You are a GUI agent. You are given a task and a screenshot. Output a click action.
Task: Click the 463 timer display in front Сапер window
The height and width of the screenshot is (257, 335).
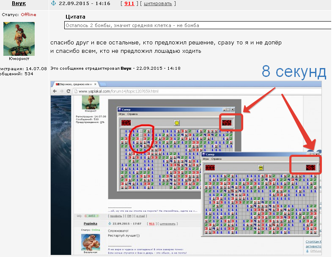[310, 168]
